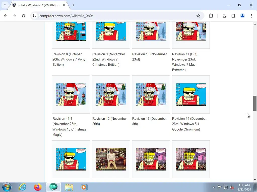Viewport: 257px width, 192px height.
Task: Open the bottom-row thumbnail with man by car
Action: coord(111,159)
